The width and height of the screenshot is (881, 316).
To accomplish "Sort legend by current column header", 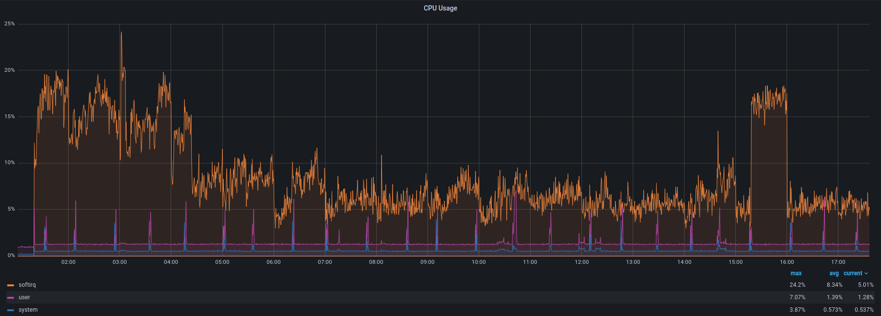I will click(853, 273).
